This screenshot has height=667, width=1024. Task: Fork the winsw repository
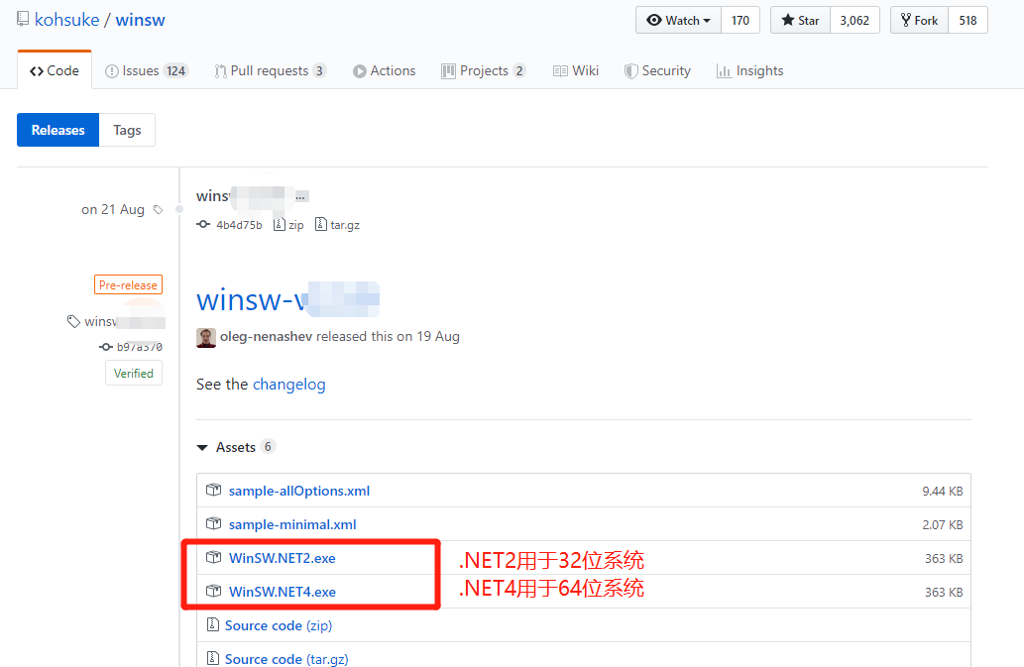920,20
